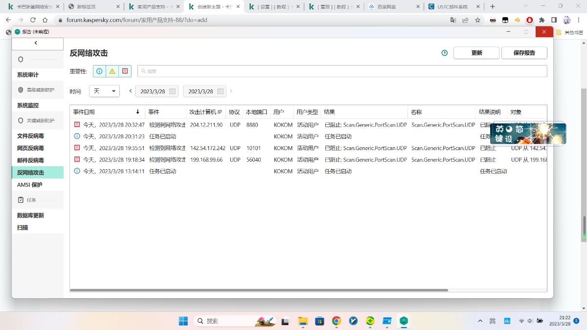Click local port 56040 cell

(x=253, y=160)
